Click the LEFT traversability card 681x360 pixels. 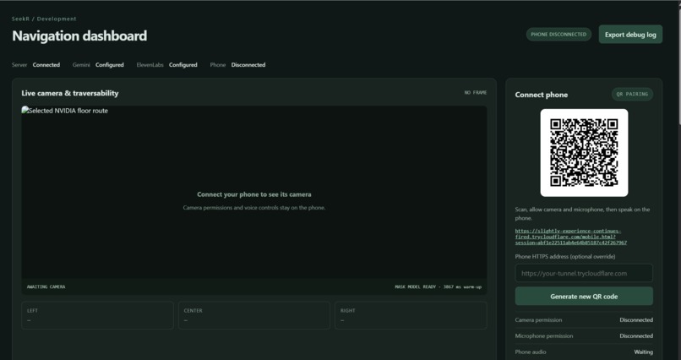[x=97, y=315]
